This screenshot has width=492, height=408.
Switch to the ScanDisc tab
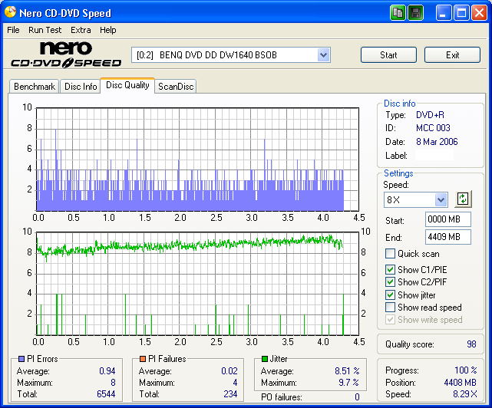(176, 87)
